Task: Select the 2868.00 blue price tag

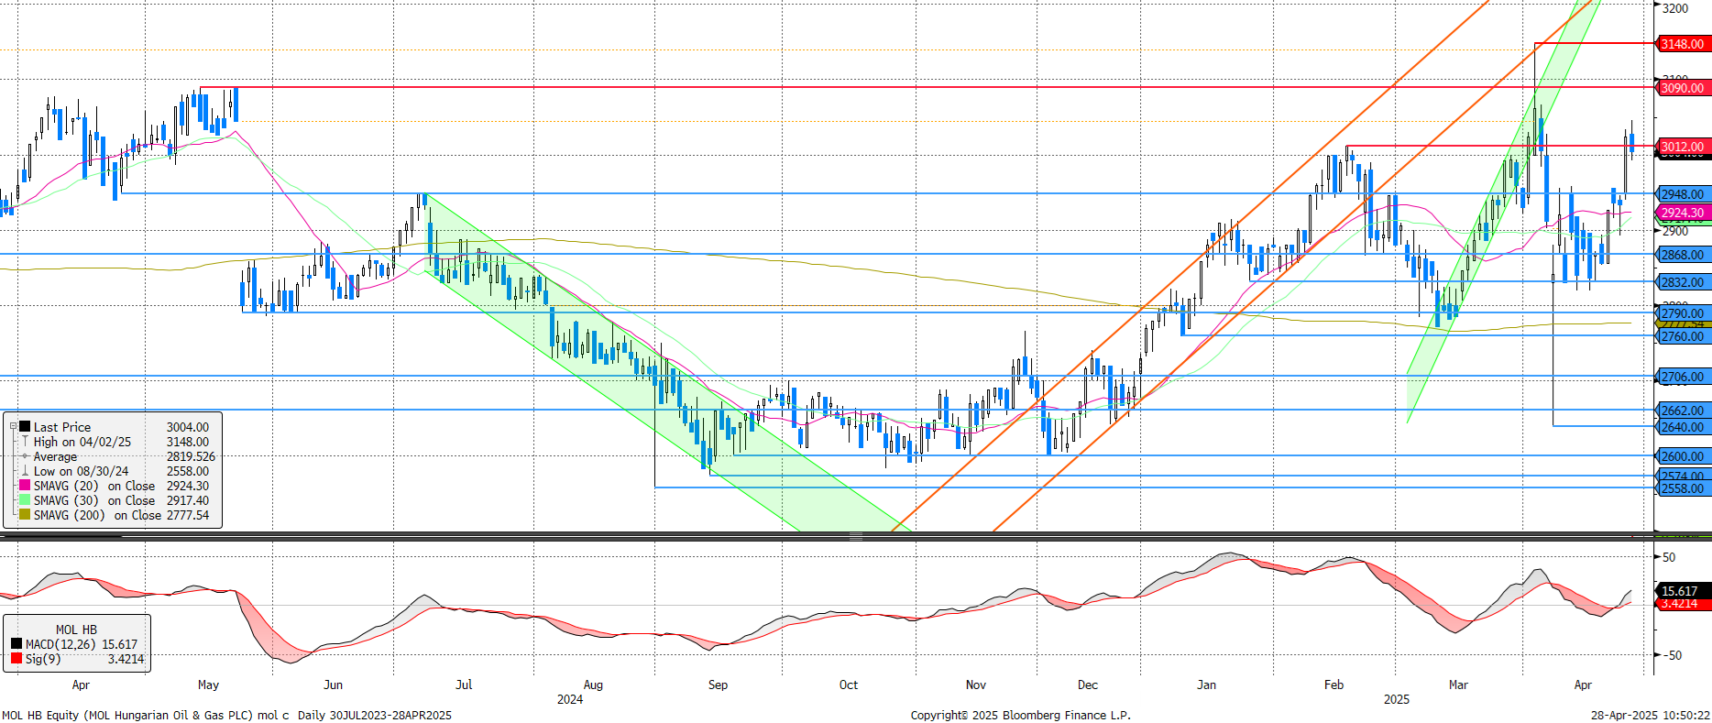Action: (x=1683, y=255)
